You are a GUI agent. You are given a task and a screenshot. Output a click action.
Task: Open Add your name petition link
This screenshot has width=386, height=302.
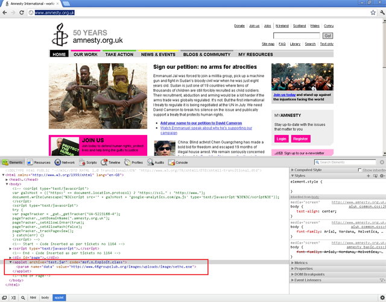click(201, 123)
